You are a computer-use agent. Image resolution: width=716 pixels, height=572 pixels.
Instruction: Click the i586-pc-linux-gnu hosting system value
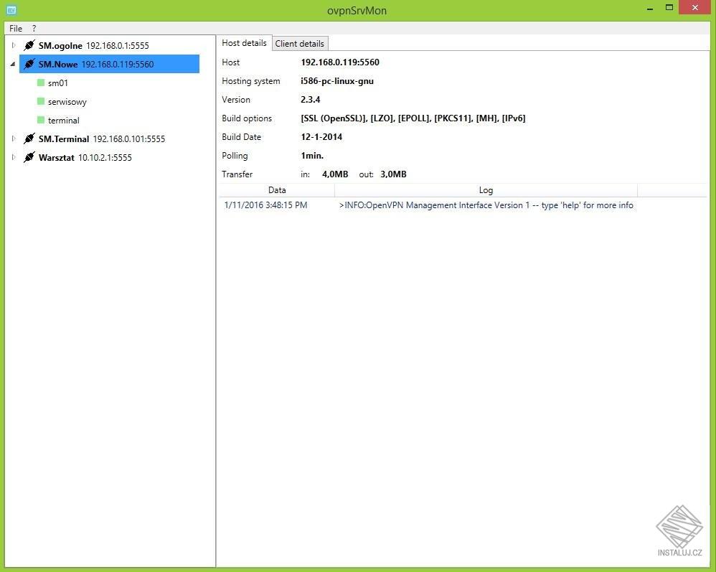pos(337,81)
